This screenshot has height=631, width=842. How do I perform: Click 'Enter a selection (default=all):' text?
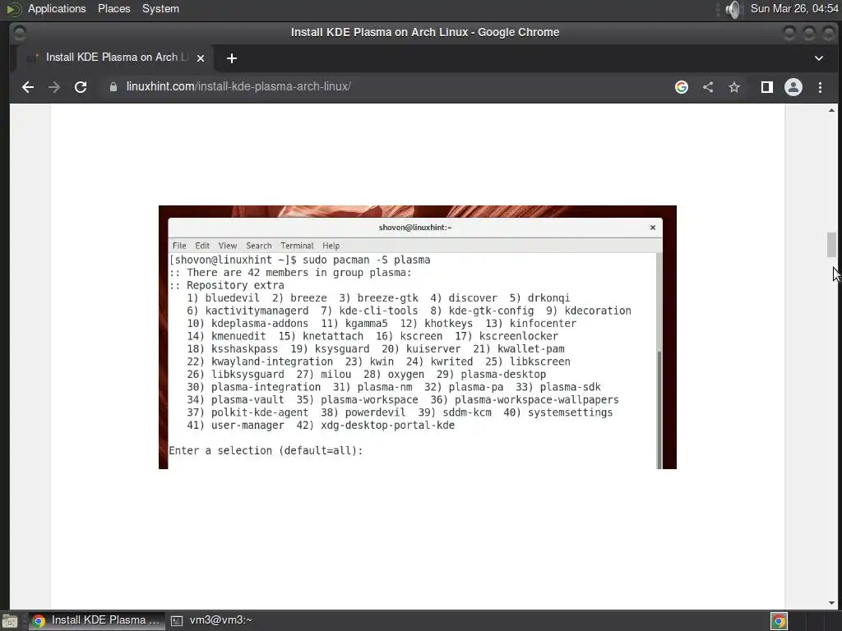[266, 451]
